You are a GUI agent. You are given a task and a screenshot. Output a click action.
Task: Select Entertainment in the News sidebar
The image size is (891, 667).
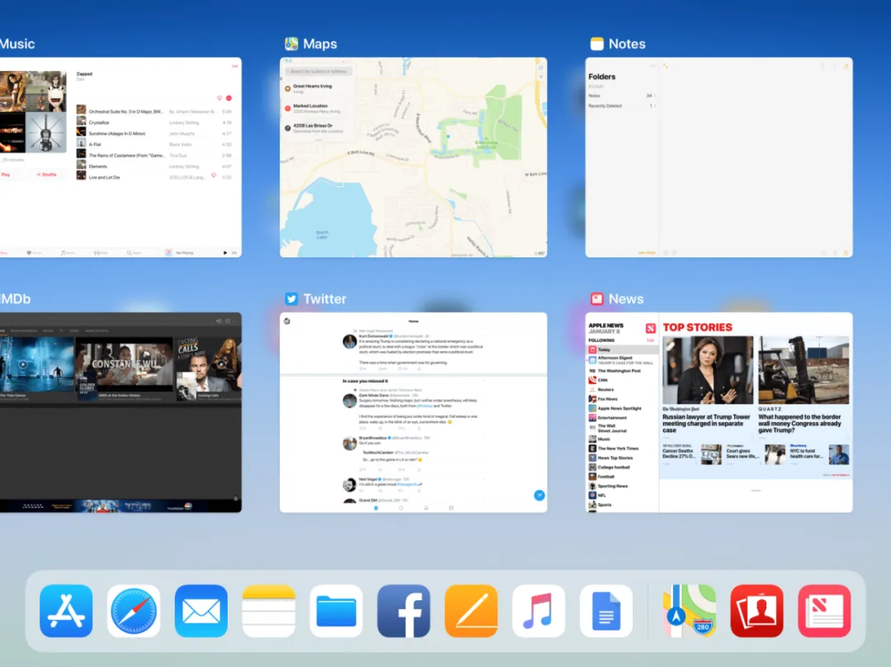(622, 418)
